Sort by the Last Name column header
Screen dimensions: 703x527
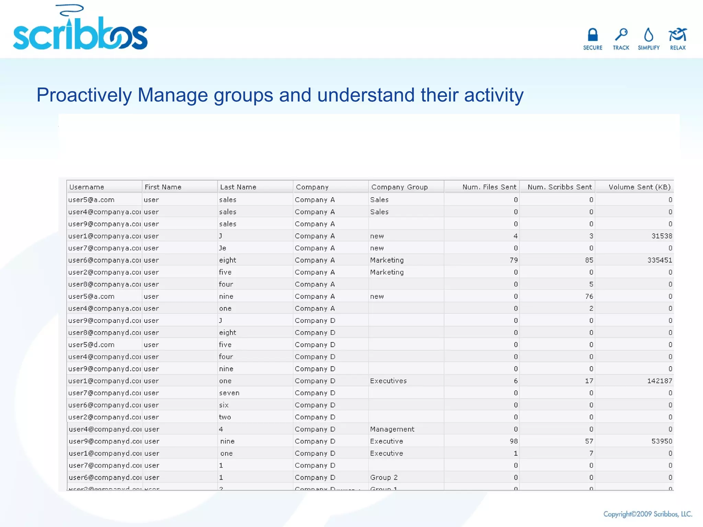click(255, 187)
